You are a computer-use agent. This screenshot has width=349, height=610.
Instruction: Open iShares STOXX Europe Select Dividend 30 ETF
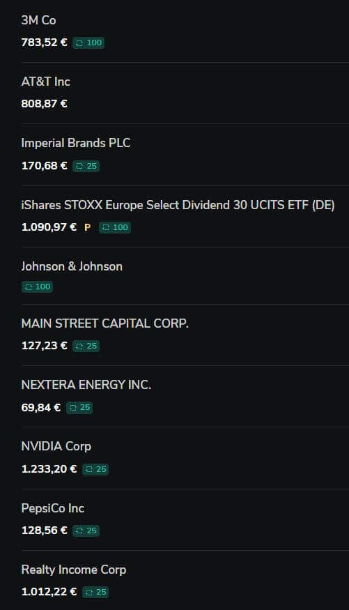(x=185, y=216)
